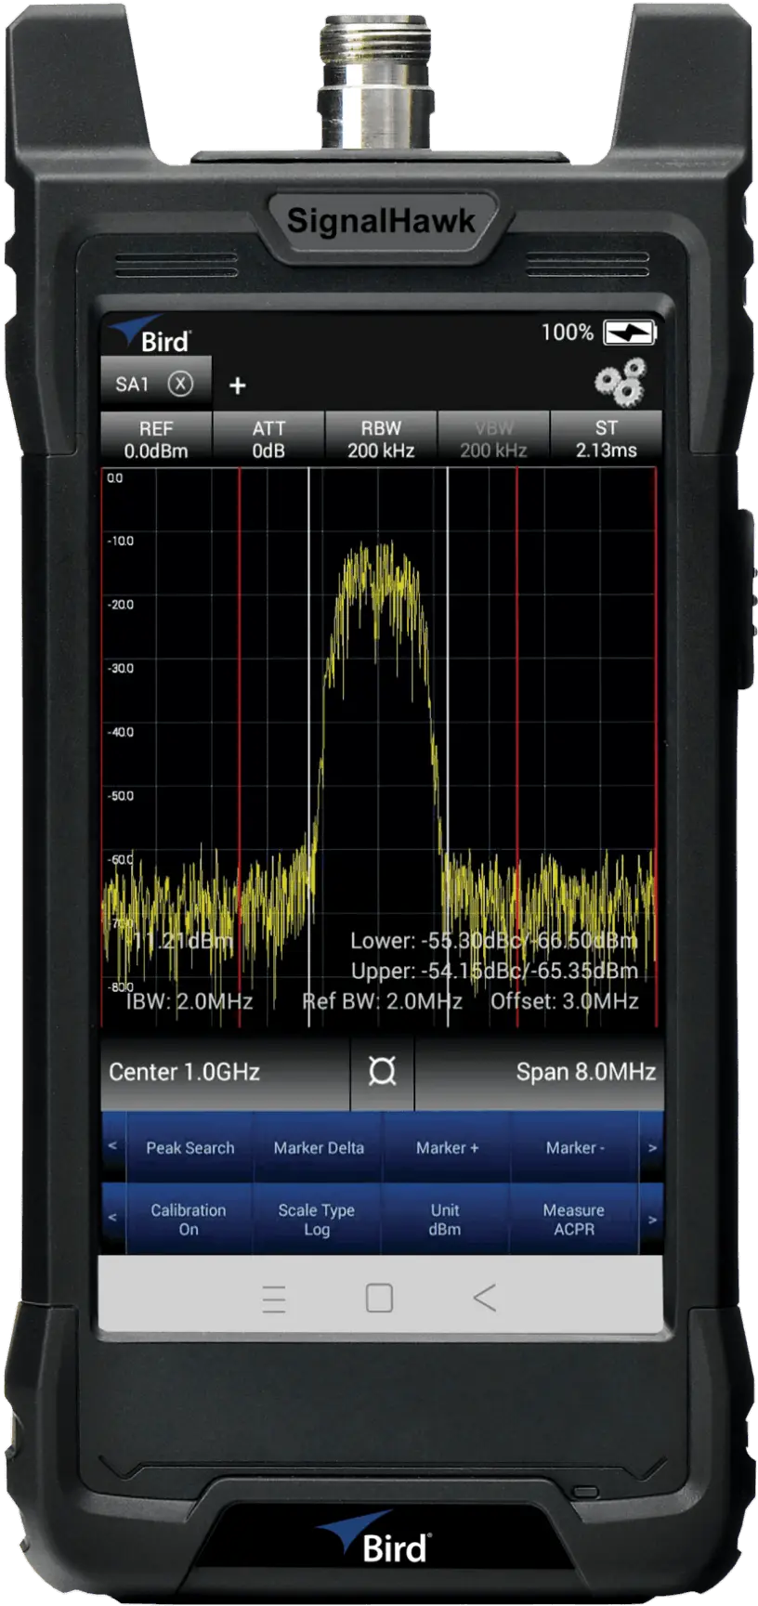The height and width of the screenshot is (1606, 758).
Task: Open settings via the gears icon
Action: pos(621,383)
